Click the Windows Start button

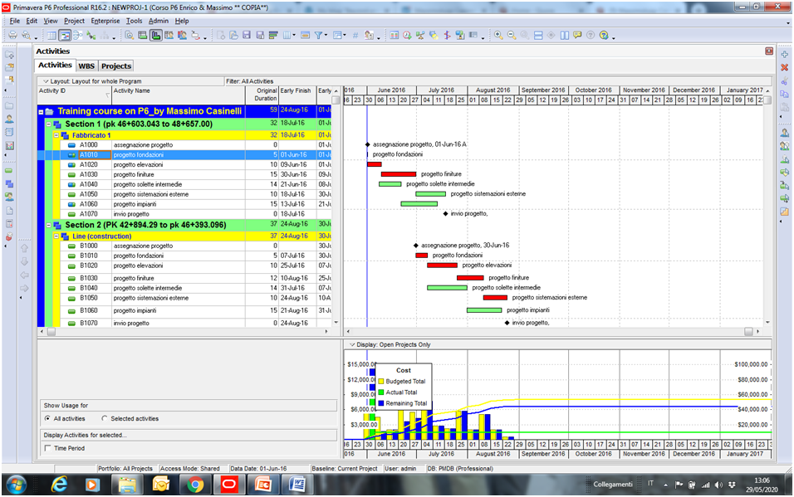(x=17, y=485)
